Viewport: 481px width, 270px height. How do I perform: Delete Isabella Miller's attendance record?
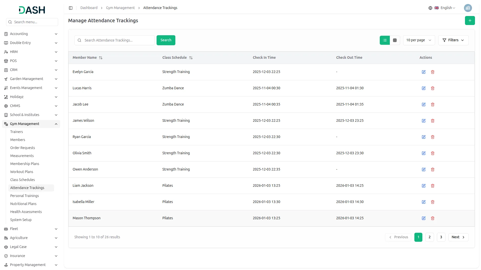click(432, 202)
